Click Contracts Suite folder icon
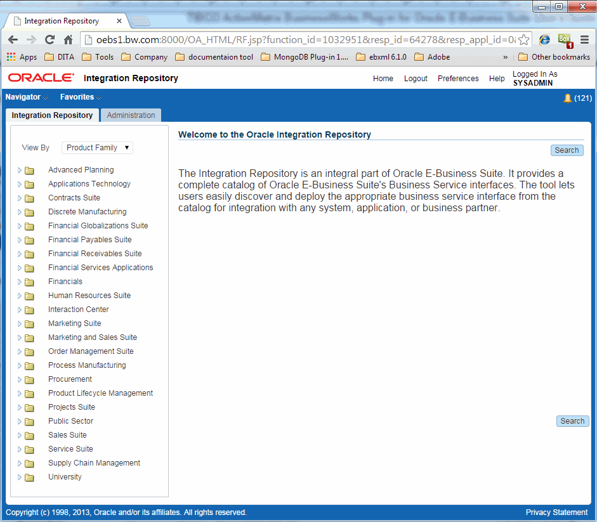This screenshot has height=522, width=597. click(x=29, y=199)
